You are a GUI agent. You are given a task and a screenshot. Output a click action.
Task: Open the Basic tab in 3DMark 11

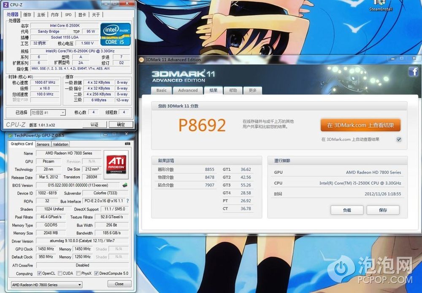pyautogui.click(x=161, y=91)
